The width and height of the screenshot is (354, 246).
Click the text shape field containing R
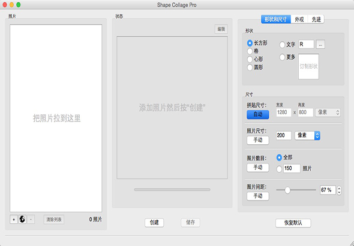[x=306, y=44]
